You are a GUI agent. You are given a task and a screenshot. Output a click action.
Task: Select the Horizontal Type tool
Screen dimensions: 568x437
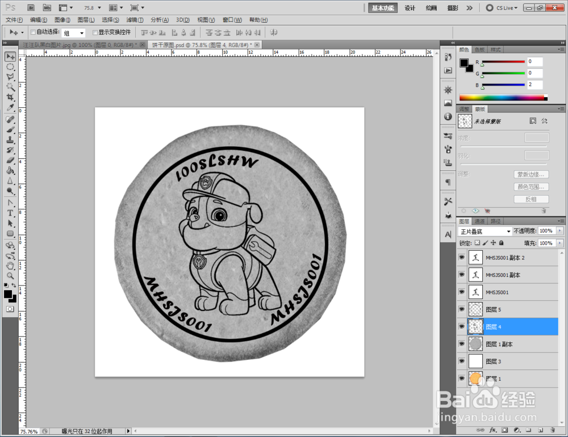pos(10,213)
